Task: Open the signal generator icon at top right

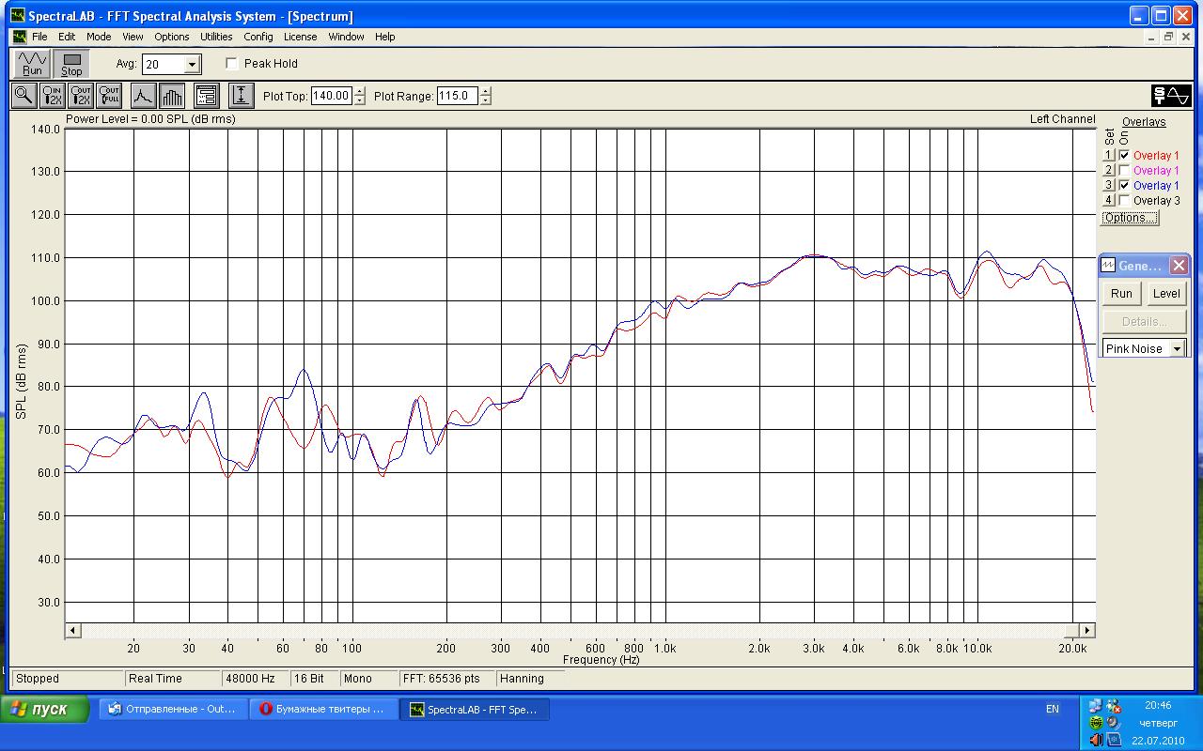Action: pos(1171,96)
